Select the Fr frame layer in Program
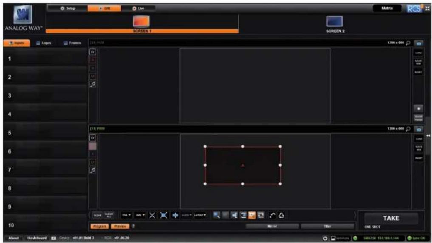The image size is (432, 243). click(93, 52)
